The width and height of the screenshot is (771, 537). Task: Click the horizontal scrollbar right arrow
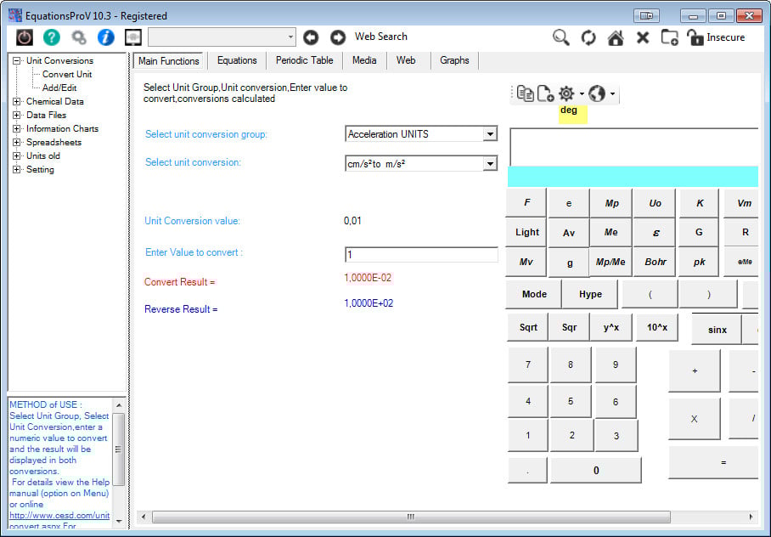click(x=751, y=517)
